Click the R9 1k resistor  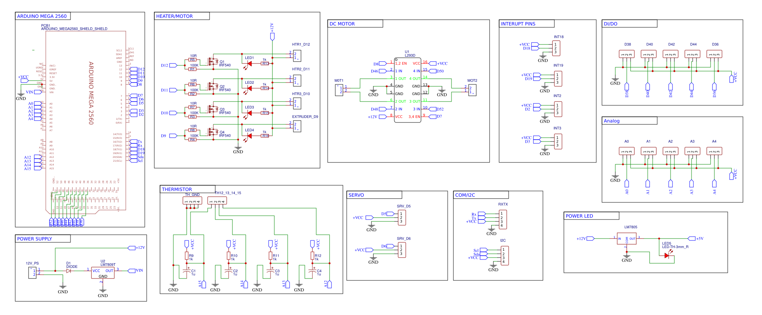(187, 256)
